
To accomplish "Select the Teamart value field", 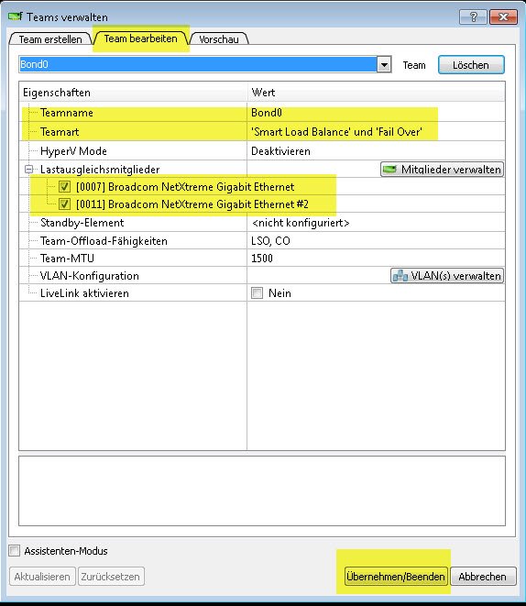I will [x=376, y=132].
